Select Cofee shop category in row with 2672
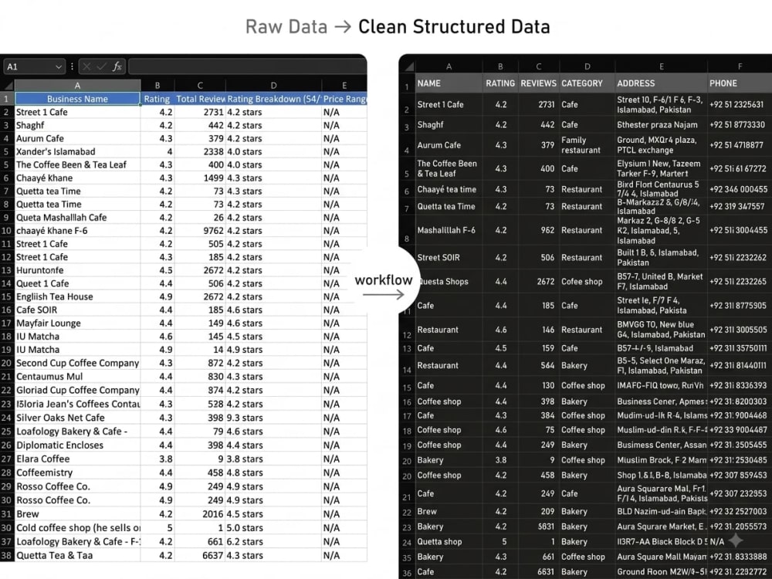The height and width of the screenshot is (579, 772). tap(587, 282)
